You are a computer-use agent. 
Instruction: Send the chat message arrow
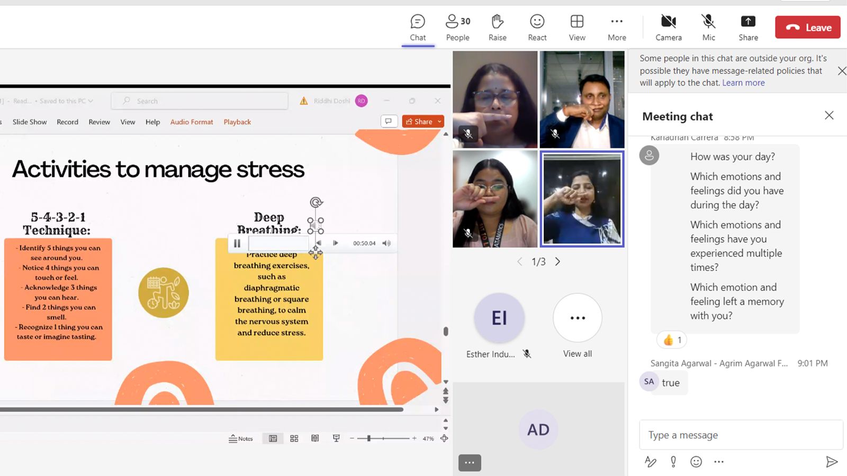click(x=831, y=462)
